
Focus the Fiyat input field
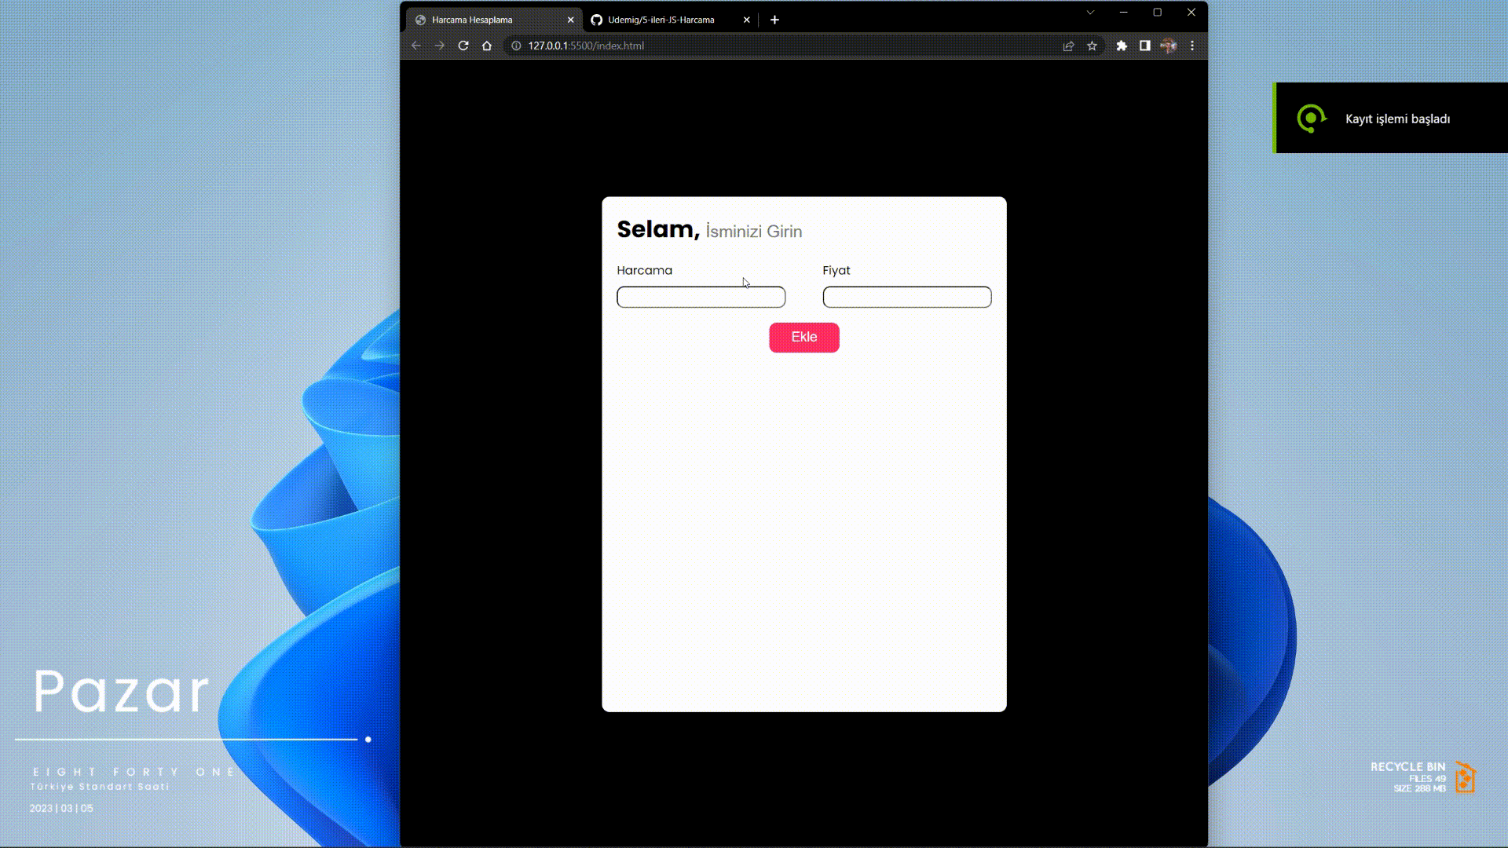tap(906, 297)
